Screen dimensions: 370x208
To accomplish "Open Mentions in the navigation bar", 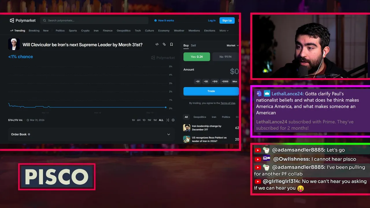I will tap(194, 31).
